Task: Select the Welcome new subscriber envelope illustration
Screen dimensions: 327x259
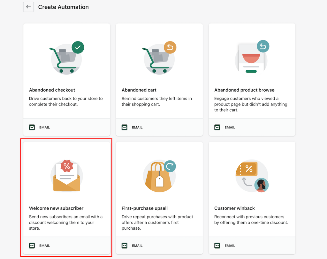Action: pos(67,176)
